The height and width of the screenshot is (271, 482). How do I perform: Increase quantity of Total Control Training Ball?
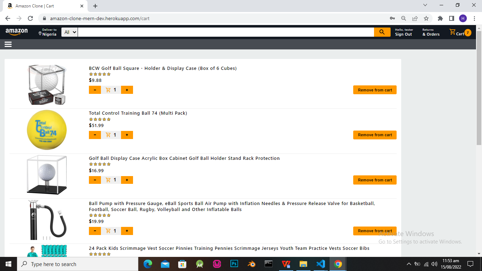(x=127, y=135)
